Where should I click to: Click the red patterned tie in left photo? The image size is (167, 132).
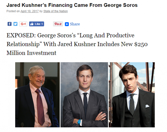pyautogui.click(x=40, y=107)
